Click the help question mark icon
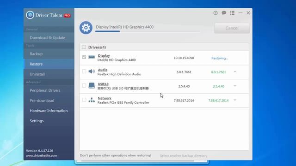Image resolution: width=296 pixels, height=166 pixels. point(216,13)
